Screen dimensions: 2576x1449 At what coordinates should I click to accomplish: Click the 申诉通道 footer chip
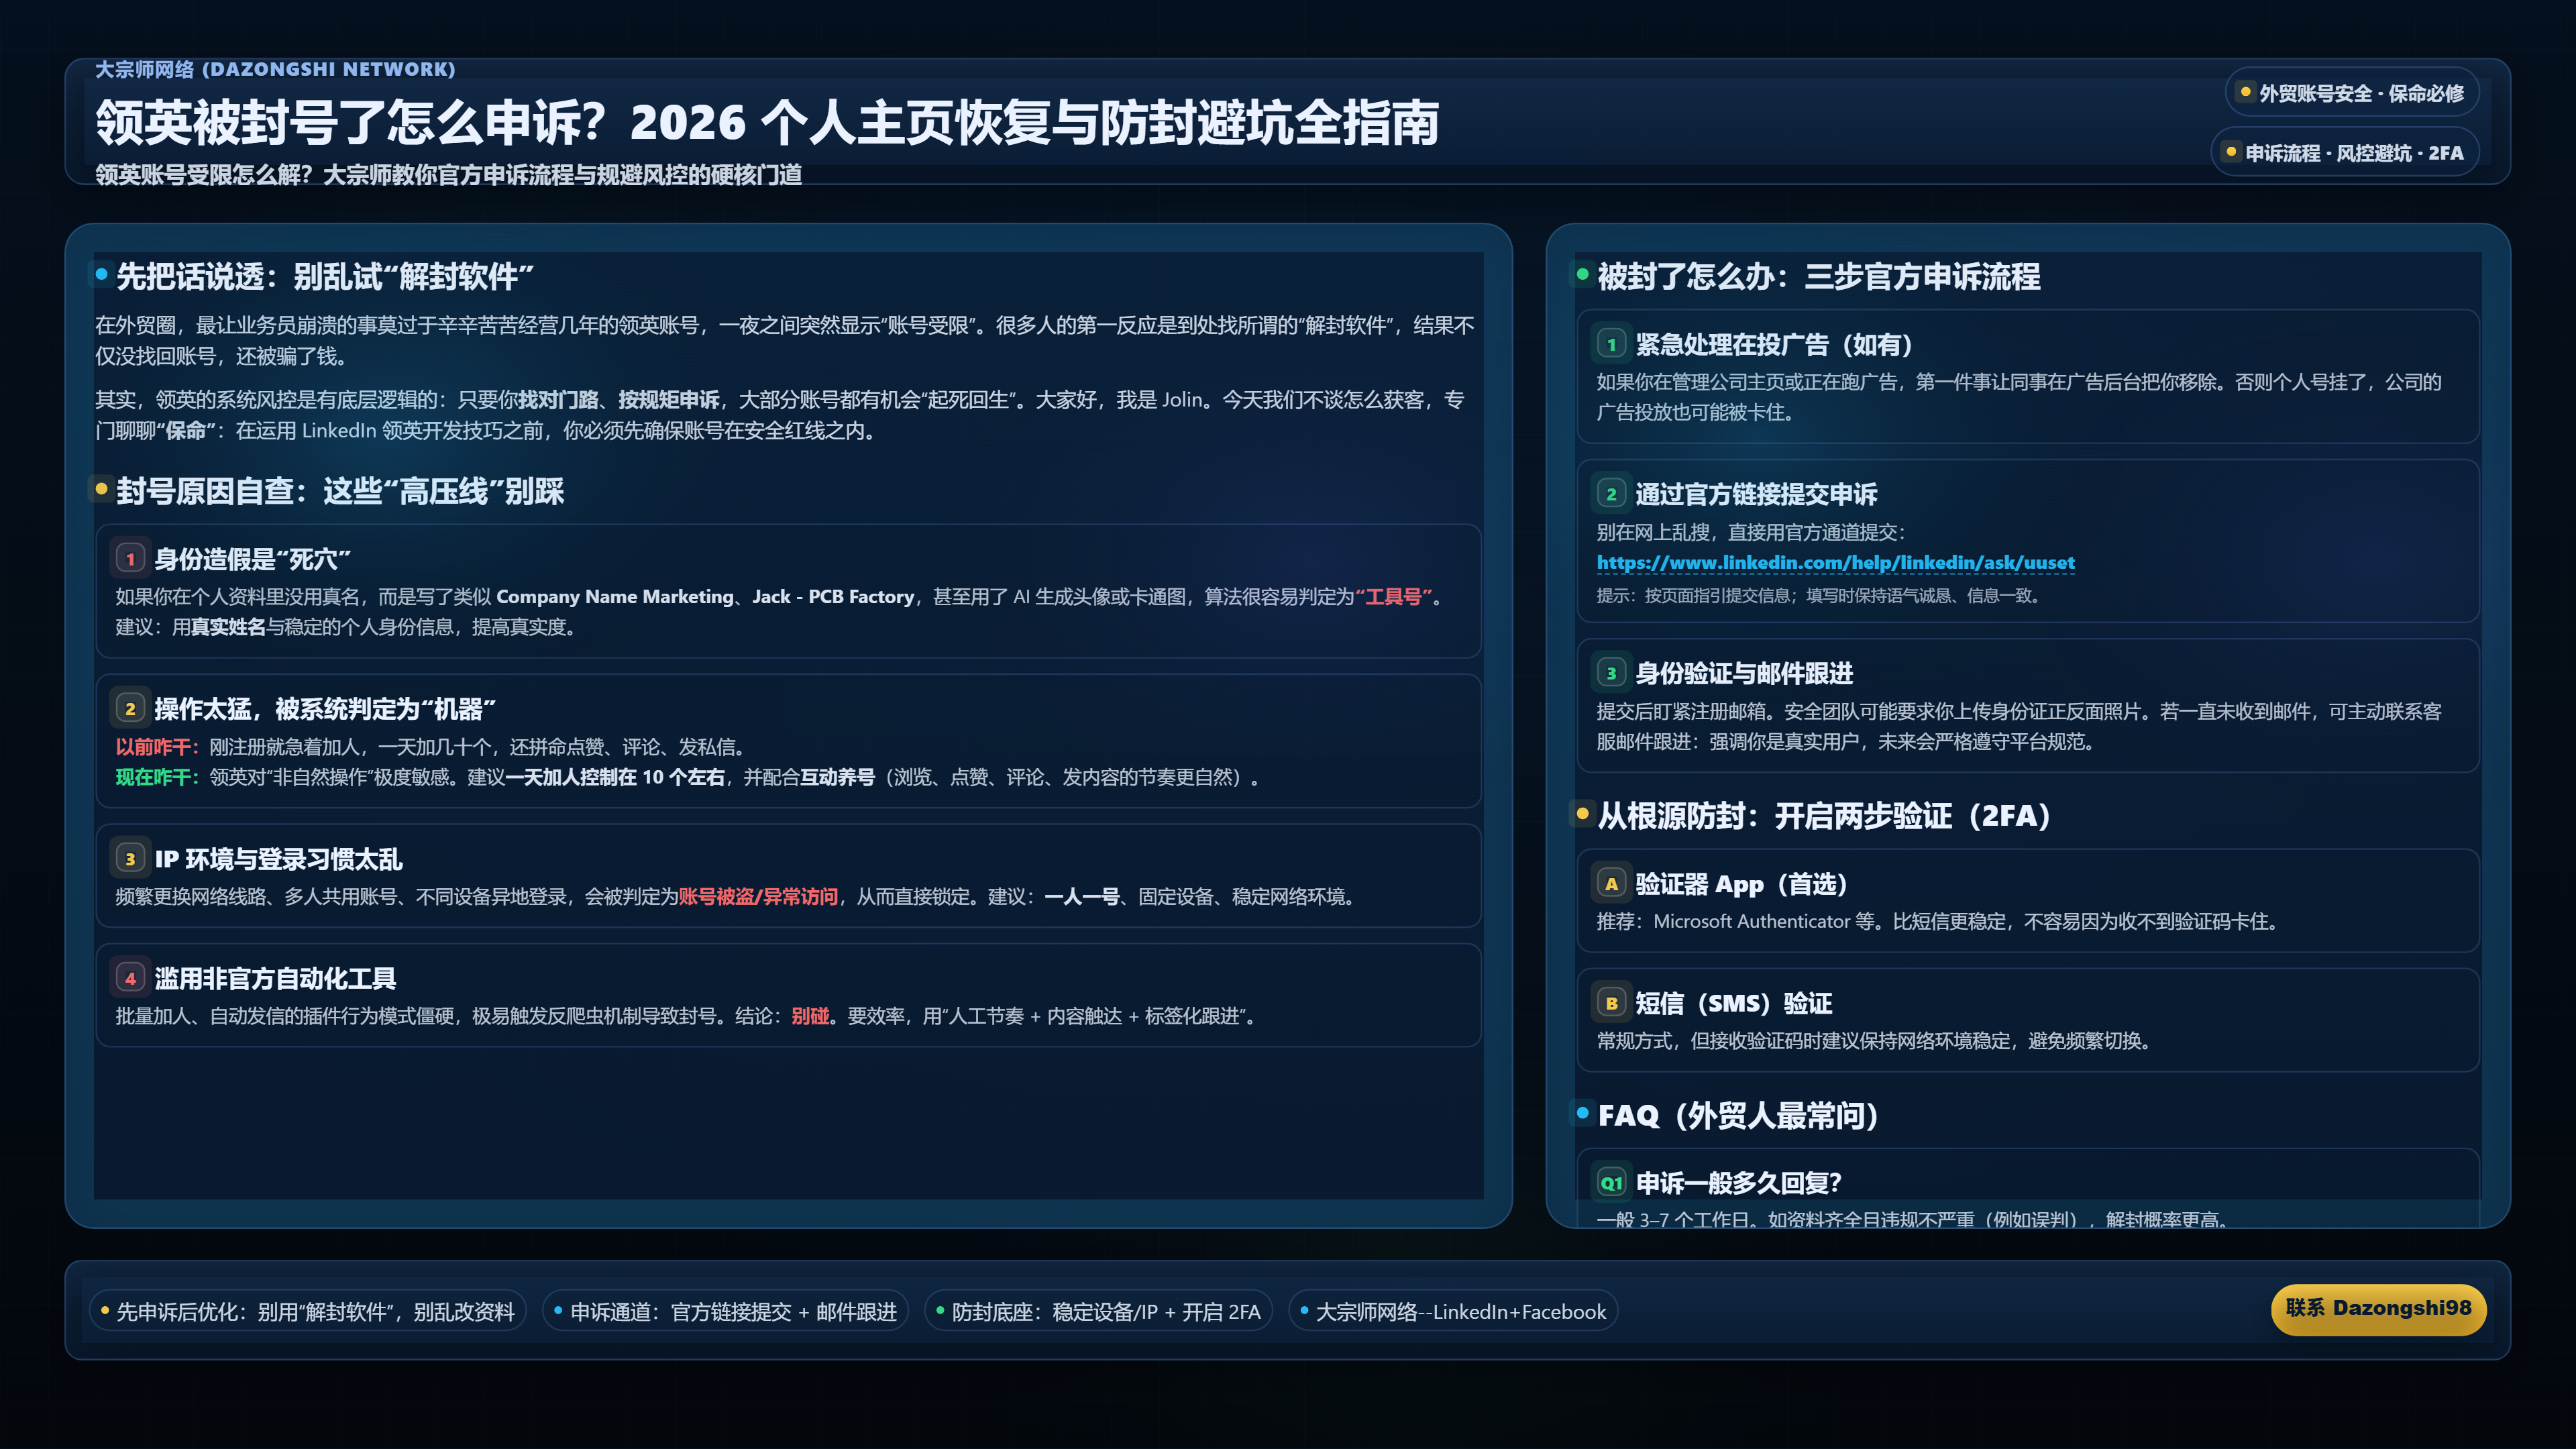[x=725, y=1312]
